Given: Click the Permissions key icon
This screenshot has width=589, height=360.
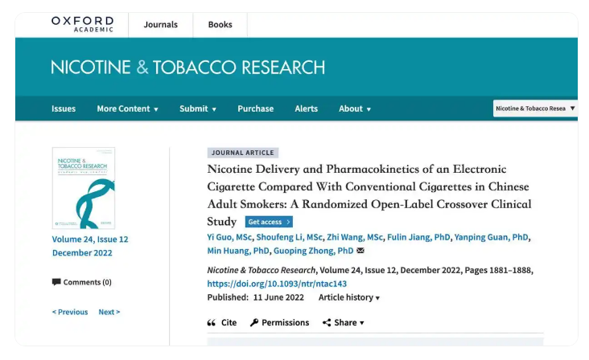Looking at the screenshot, I should (254, 323).
